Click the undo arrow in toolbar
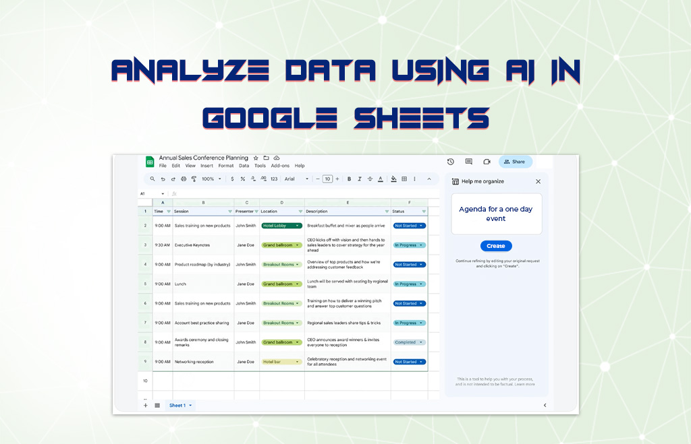This screenshot has width=691, height=444. tap(163, 179)
